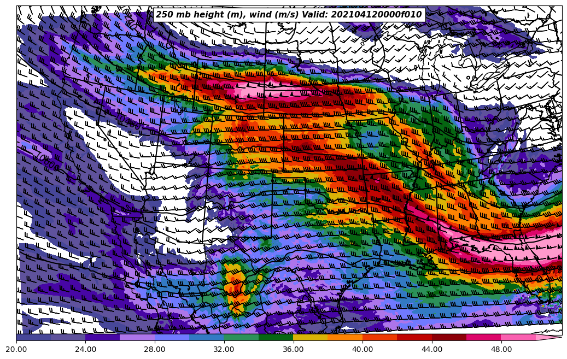Screen dimensions: 567x359
Task: Select the orange-red colorbar segment starting at 40.00
Action: tap(380, 337)
